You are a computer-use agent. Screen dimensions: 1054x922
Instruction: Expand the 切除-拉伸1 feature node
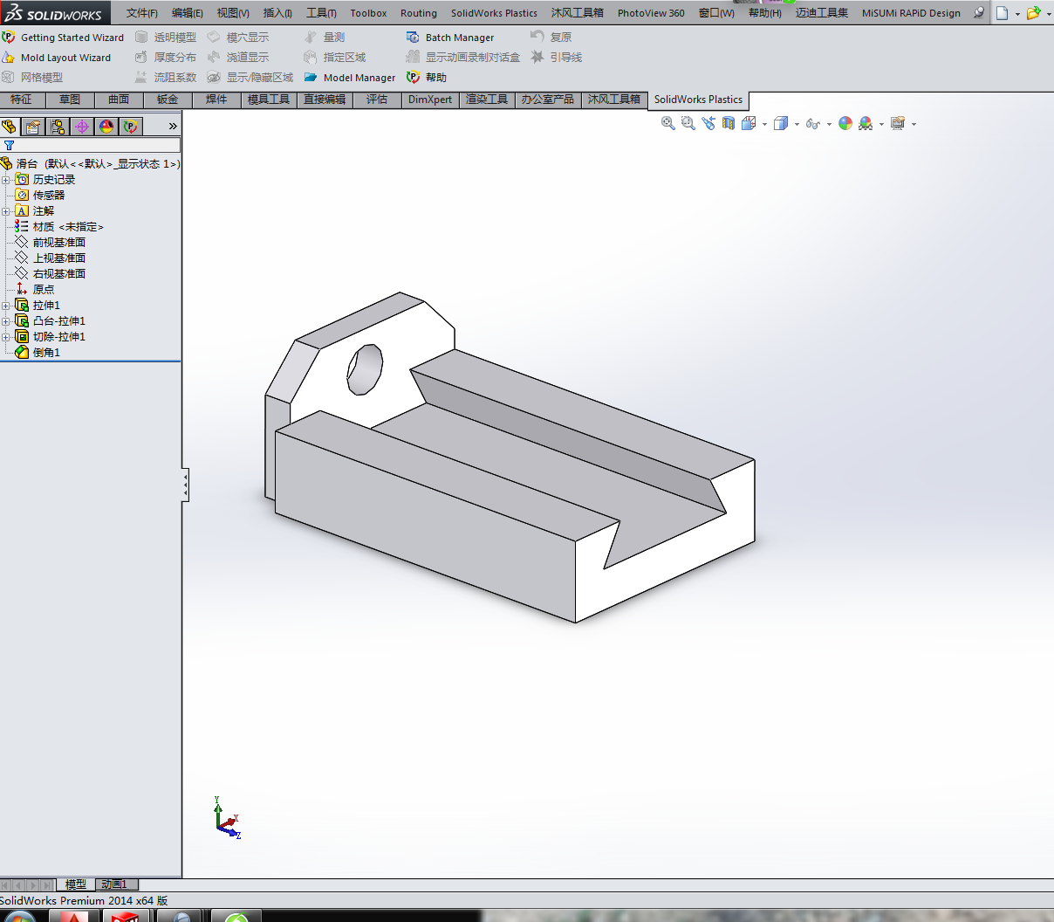coord(6,337)
